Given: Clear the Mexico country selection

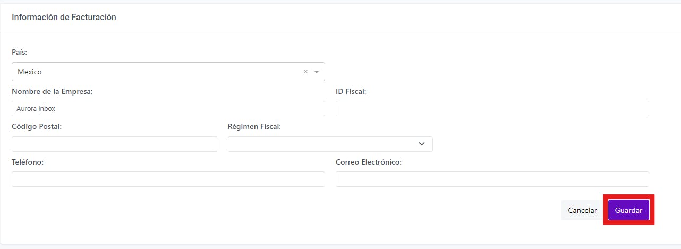Looking at the screenshot, I should (x=305, y=72).
